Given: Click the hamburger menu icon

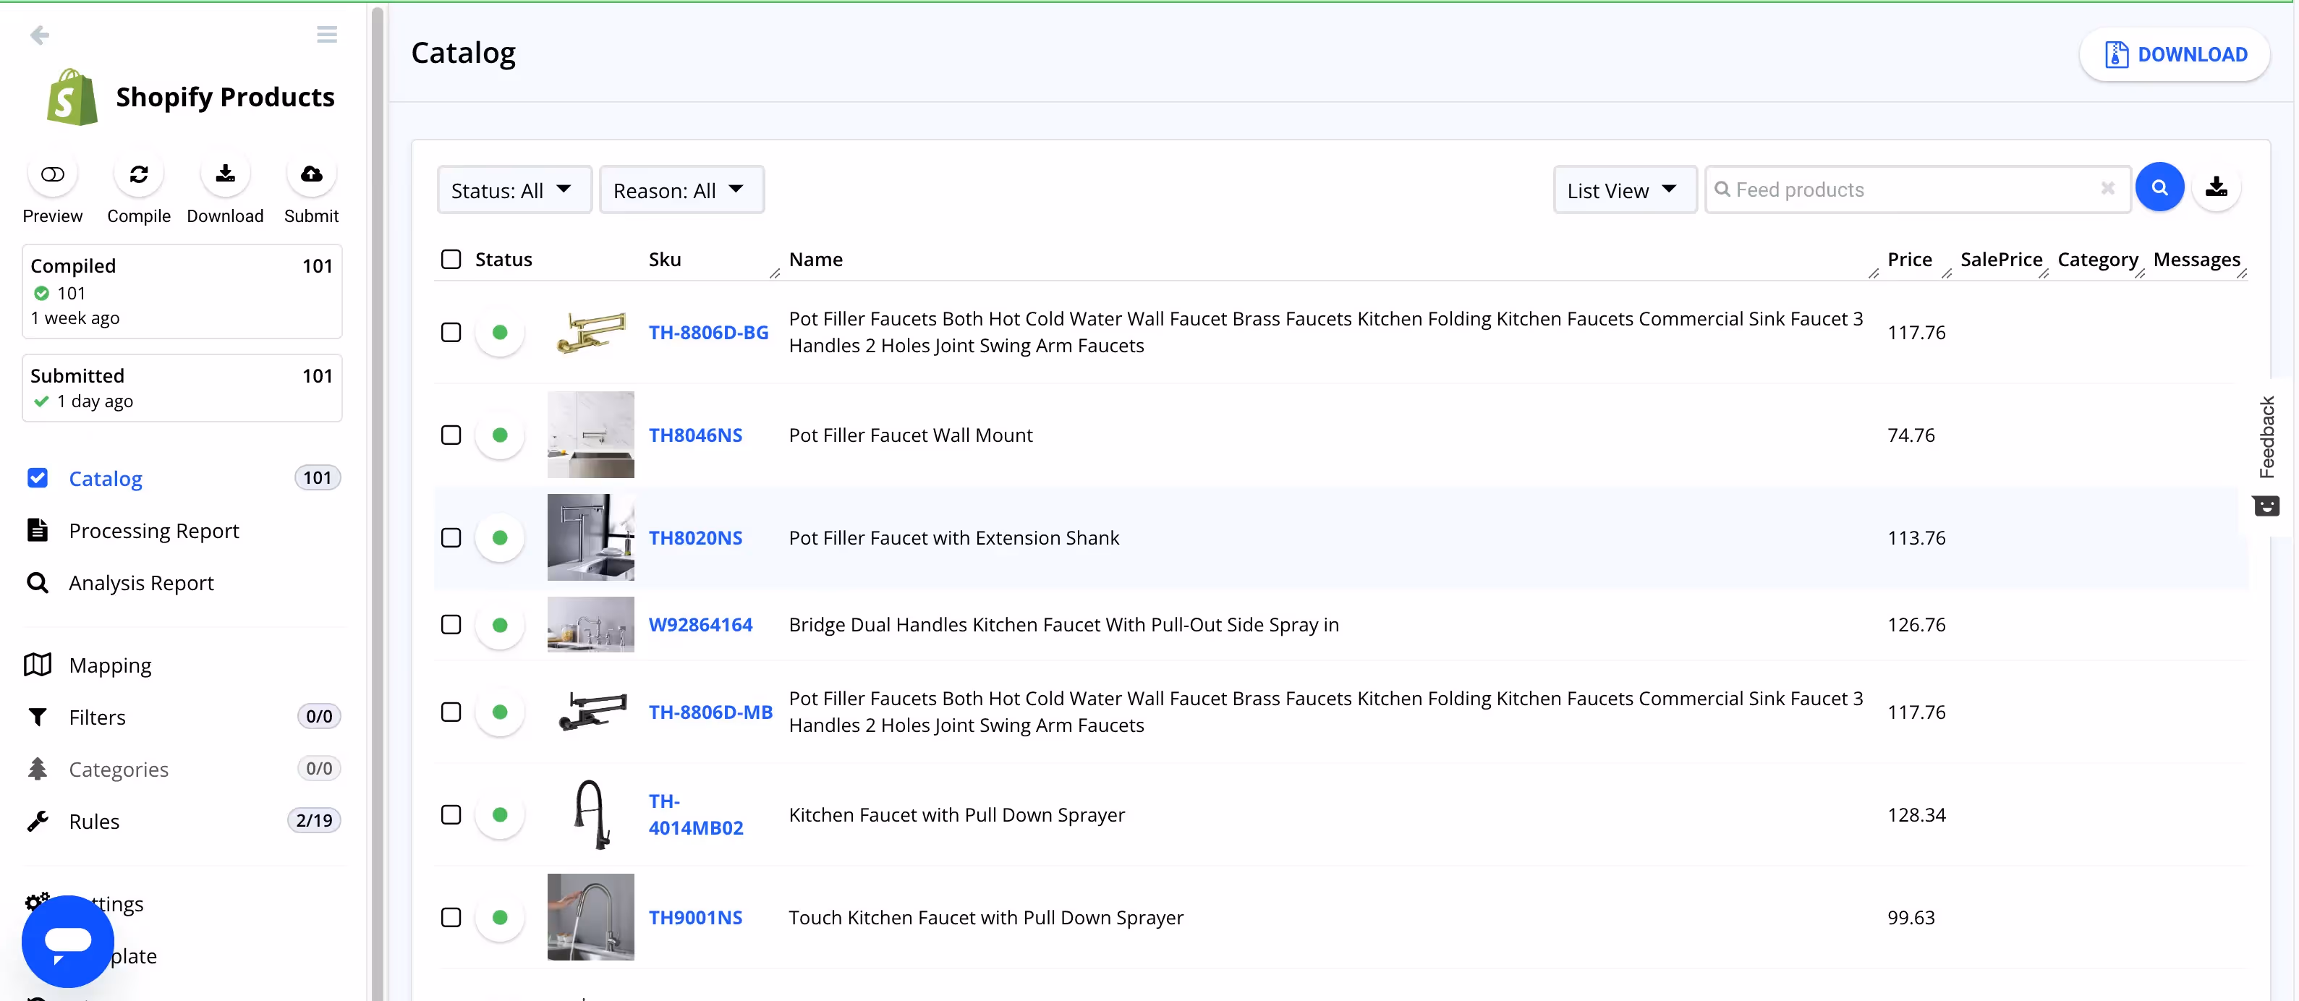Looking at the screenshot, I should (x=327, y=35).
